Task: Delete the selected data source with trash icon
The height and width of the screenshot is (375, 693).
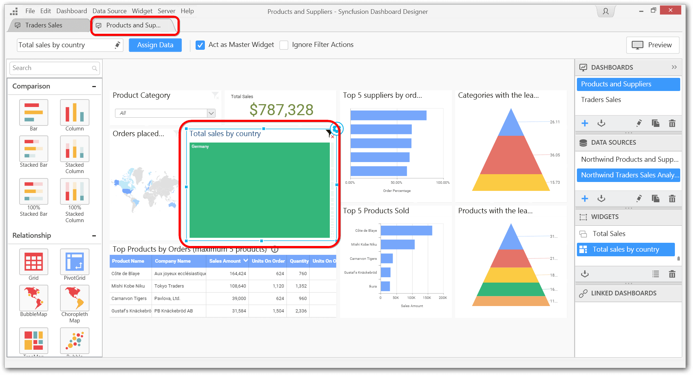Action: [672, 199]
